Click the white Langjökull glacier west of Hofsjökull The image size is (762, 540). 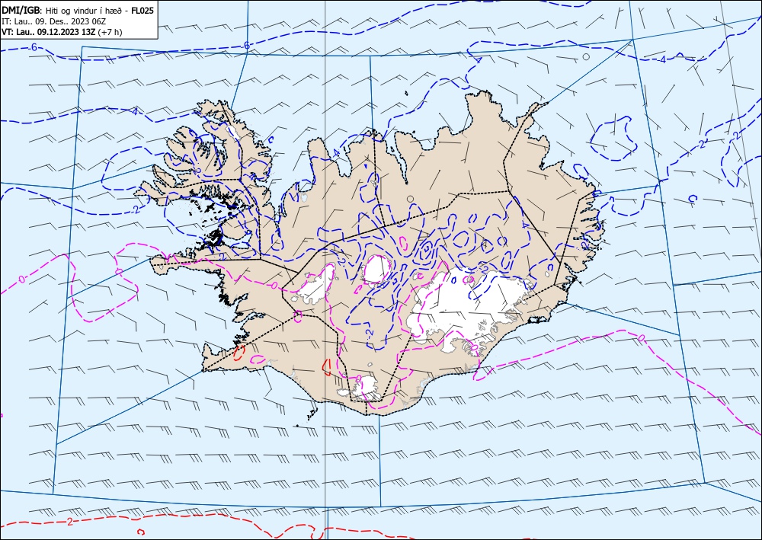[x=316, y=286]
